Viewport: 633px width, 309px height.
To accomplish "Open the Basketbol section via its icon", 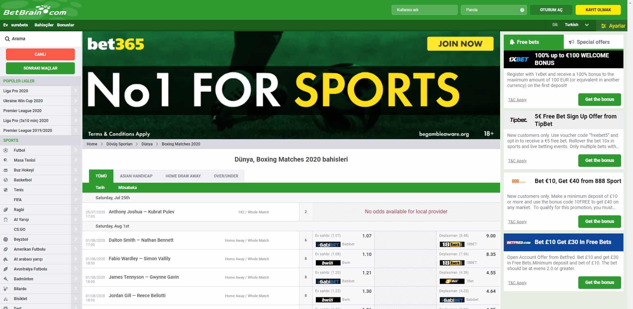I will coord(6,180).
